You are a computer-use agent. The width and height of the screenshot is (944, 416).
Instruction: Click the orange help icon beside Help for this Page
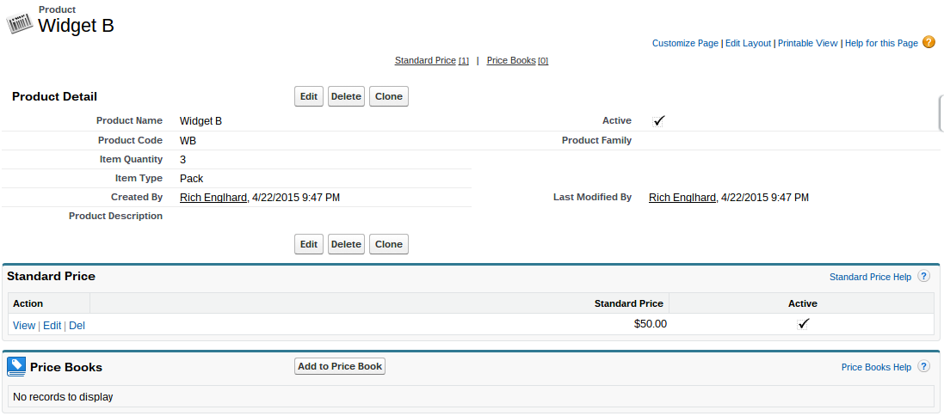(929, 42)
